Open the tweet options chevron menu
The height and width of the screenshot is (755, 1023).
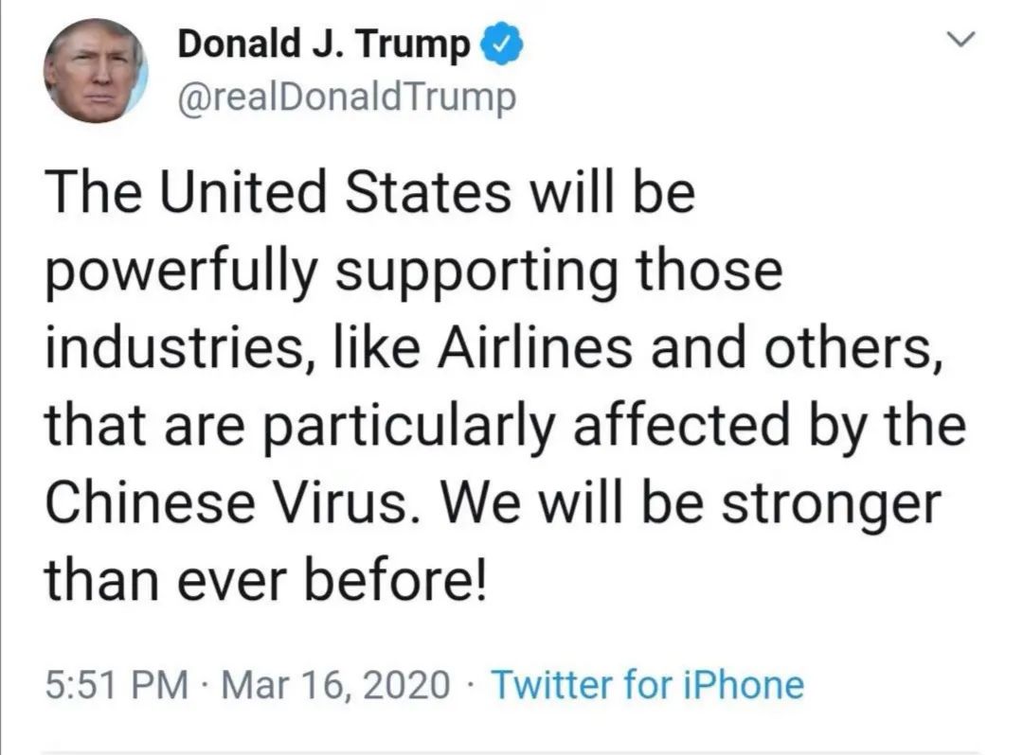[x=960, y=41]
